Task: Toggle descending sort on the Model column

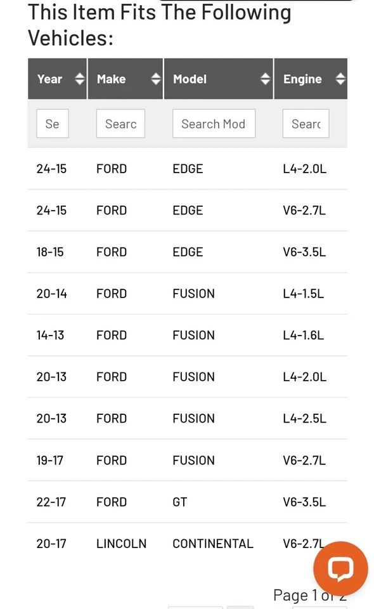Action: coord(265,82)
